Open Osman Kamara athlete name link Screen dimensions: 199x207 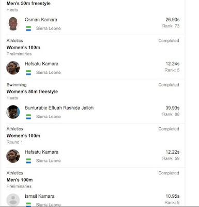click(41, 20)
